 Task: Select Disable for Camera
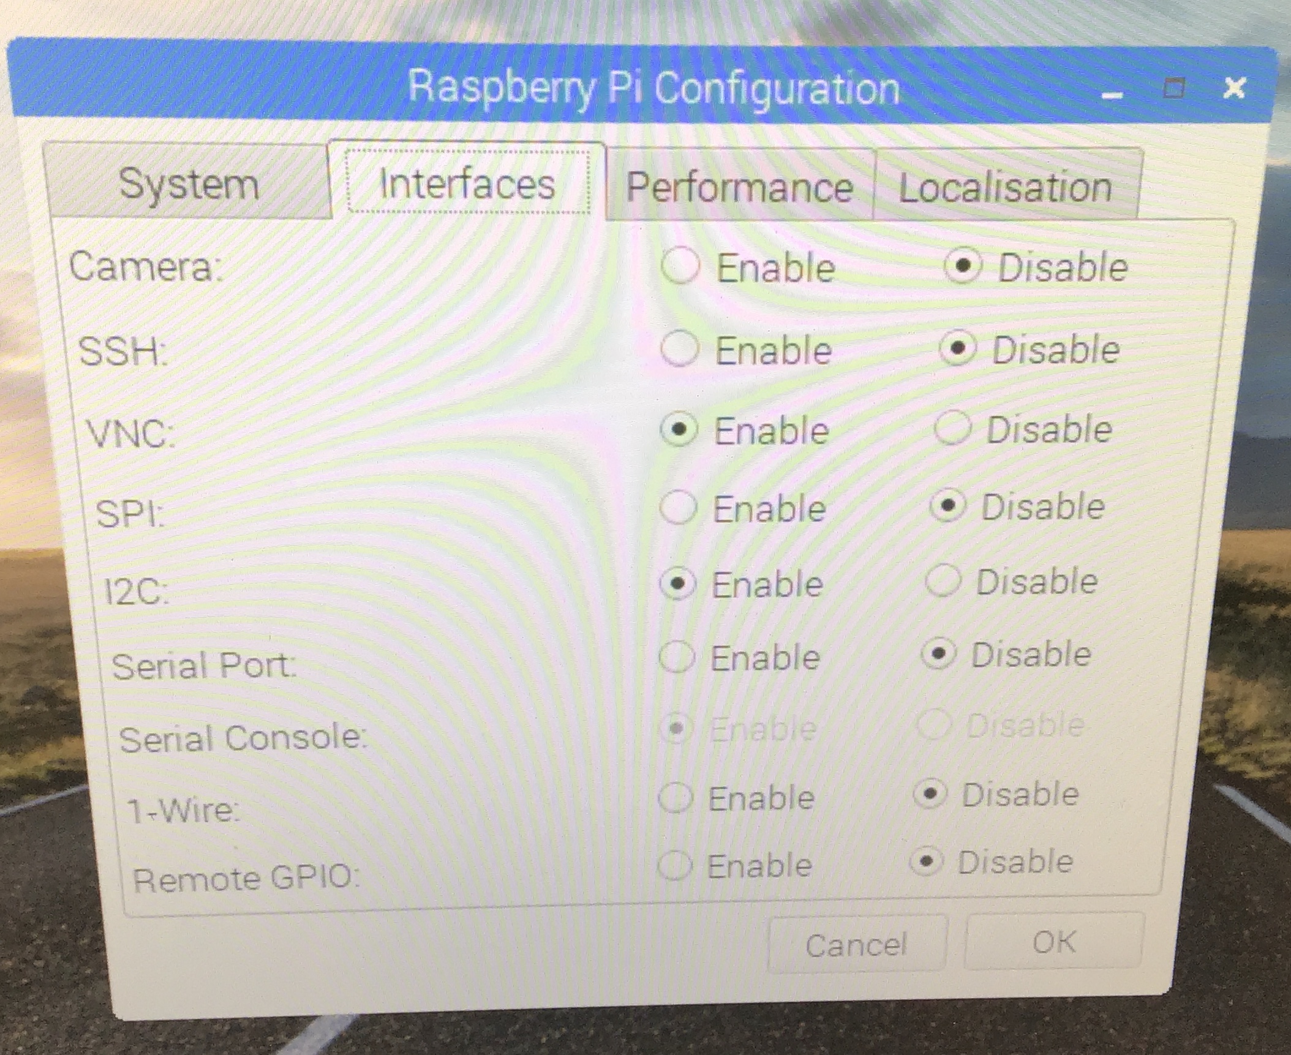coord(963,266)
